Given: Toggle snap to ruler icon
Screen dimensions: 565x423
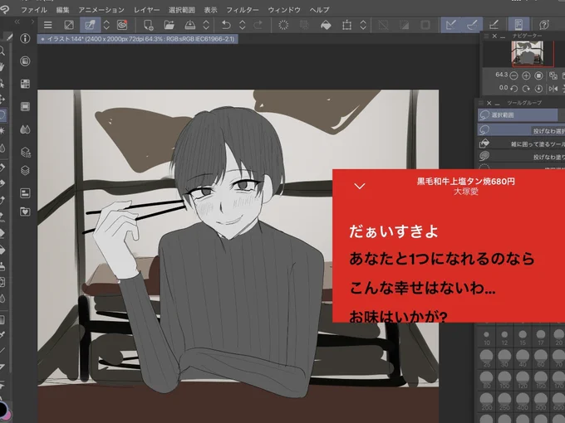Looking at the screenshot, I should tap(451, 25).
